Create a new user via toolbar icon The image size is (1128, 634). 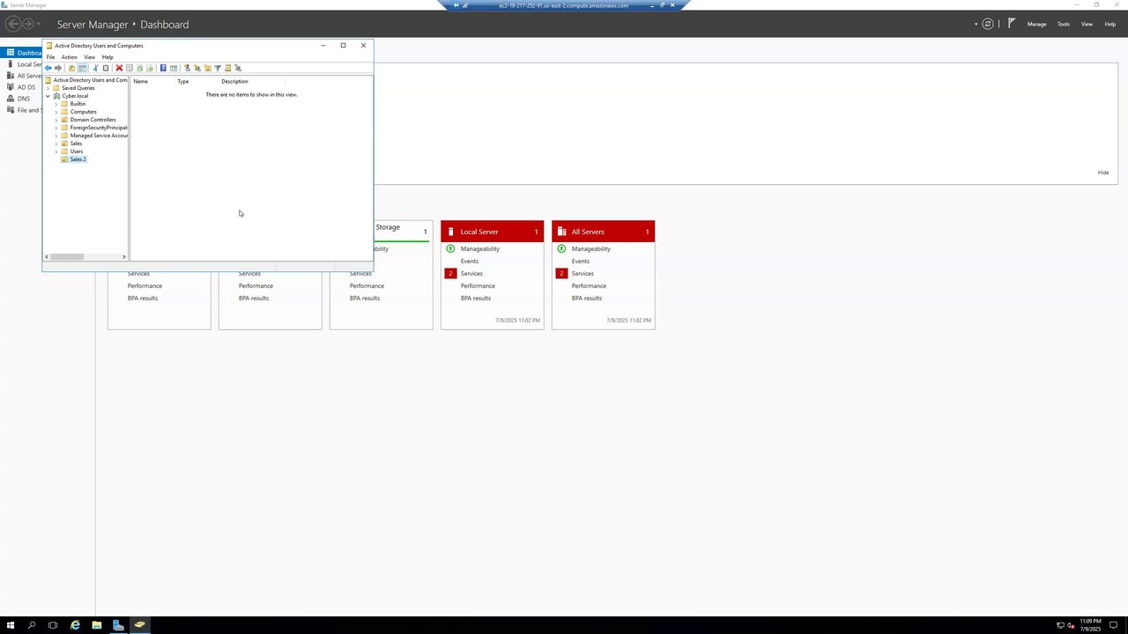point(187,68)
